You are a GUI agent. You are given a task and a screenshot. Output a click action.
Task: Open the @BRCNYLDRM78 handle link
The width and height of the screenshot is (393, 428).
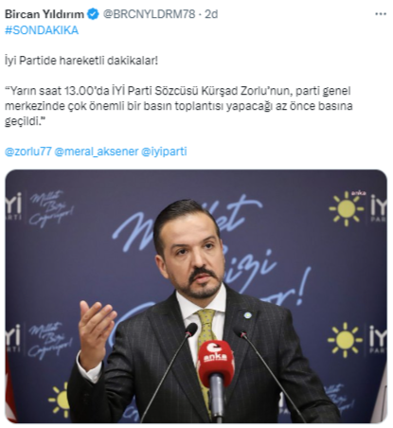[149, 14]
